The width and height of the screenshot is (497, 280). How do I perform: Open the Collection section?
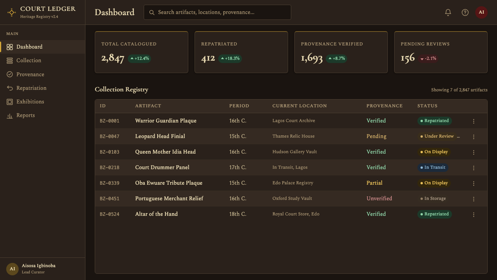42,61
